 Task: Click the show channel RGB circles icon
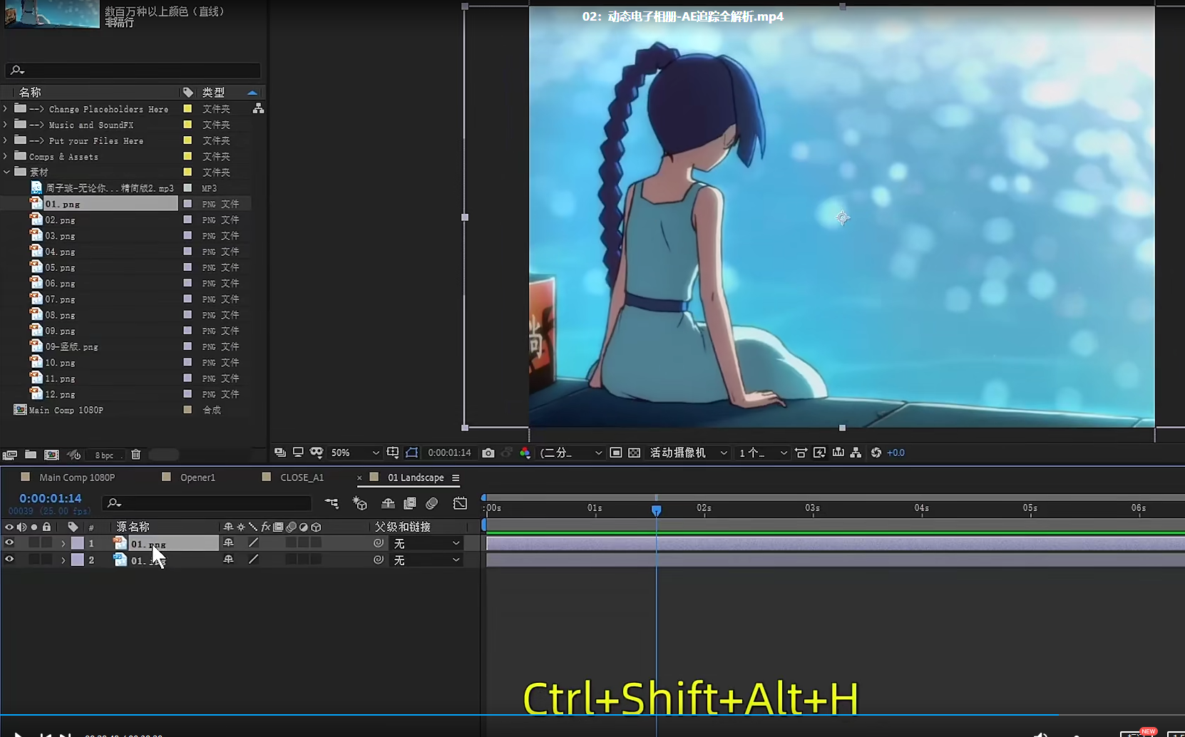click(525, 453)
